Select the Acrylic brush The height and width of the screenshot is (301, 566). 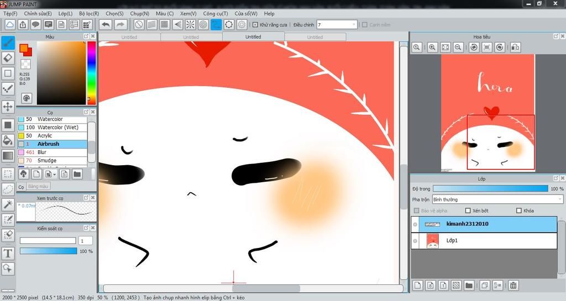tap(53, 135)
